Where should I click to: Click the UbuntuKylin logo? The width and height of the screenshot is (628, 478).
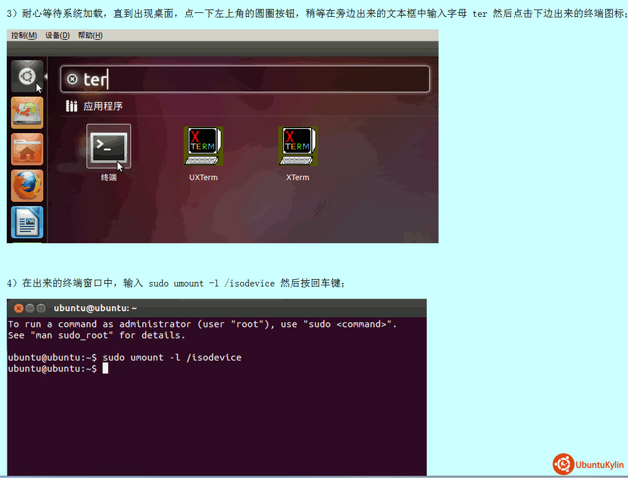589,465
